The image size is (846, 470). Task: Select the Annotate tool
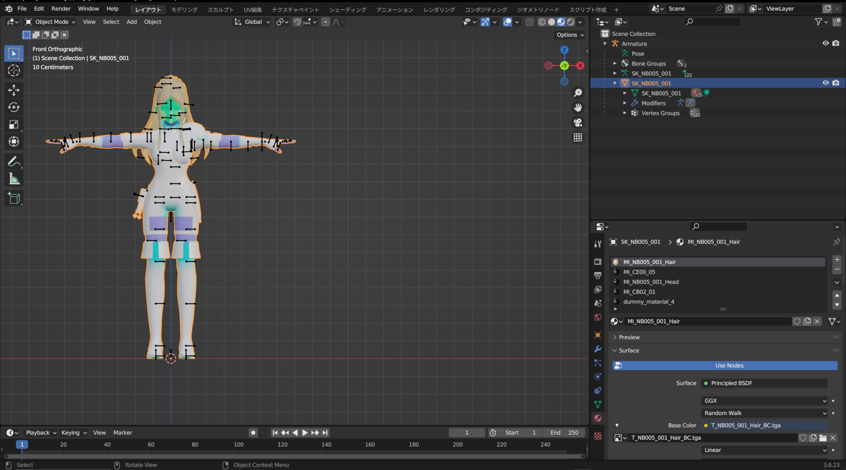[14, 162]
